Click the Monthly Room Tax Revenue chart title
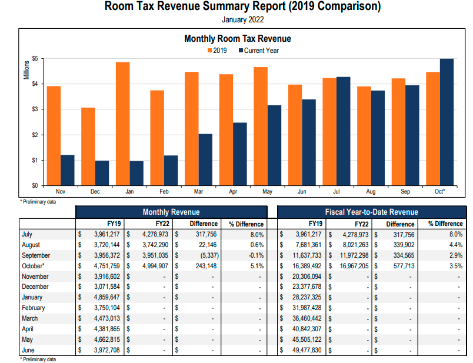Screen dimensions: 473x363 (237, 39)
